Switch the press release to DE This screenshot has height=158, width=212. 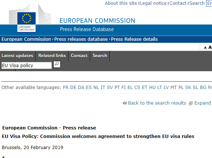pyautogui.click(x=73, y=88)
